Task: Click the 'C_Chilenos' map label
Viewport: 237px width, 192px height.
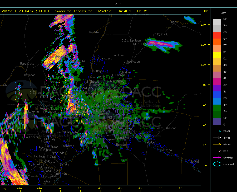Action: click(x=27, y=75)
